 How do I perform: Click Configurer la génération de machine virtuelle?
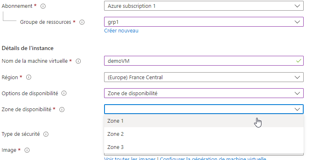[213, 158]
